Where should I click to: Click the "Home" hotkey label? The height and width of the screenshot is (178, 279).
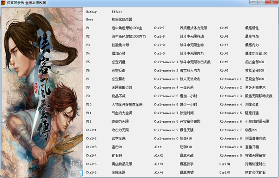click(x=89, y=20)
